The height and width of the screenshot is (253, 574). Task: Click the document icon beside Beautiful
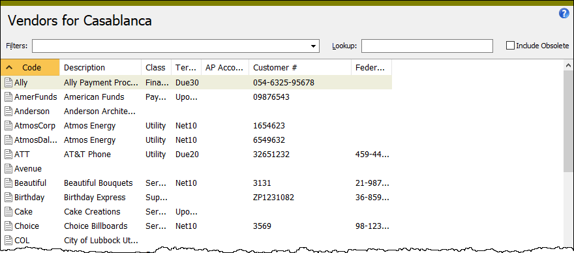pyautogui.click(x=8, y=183)
